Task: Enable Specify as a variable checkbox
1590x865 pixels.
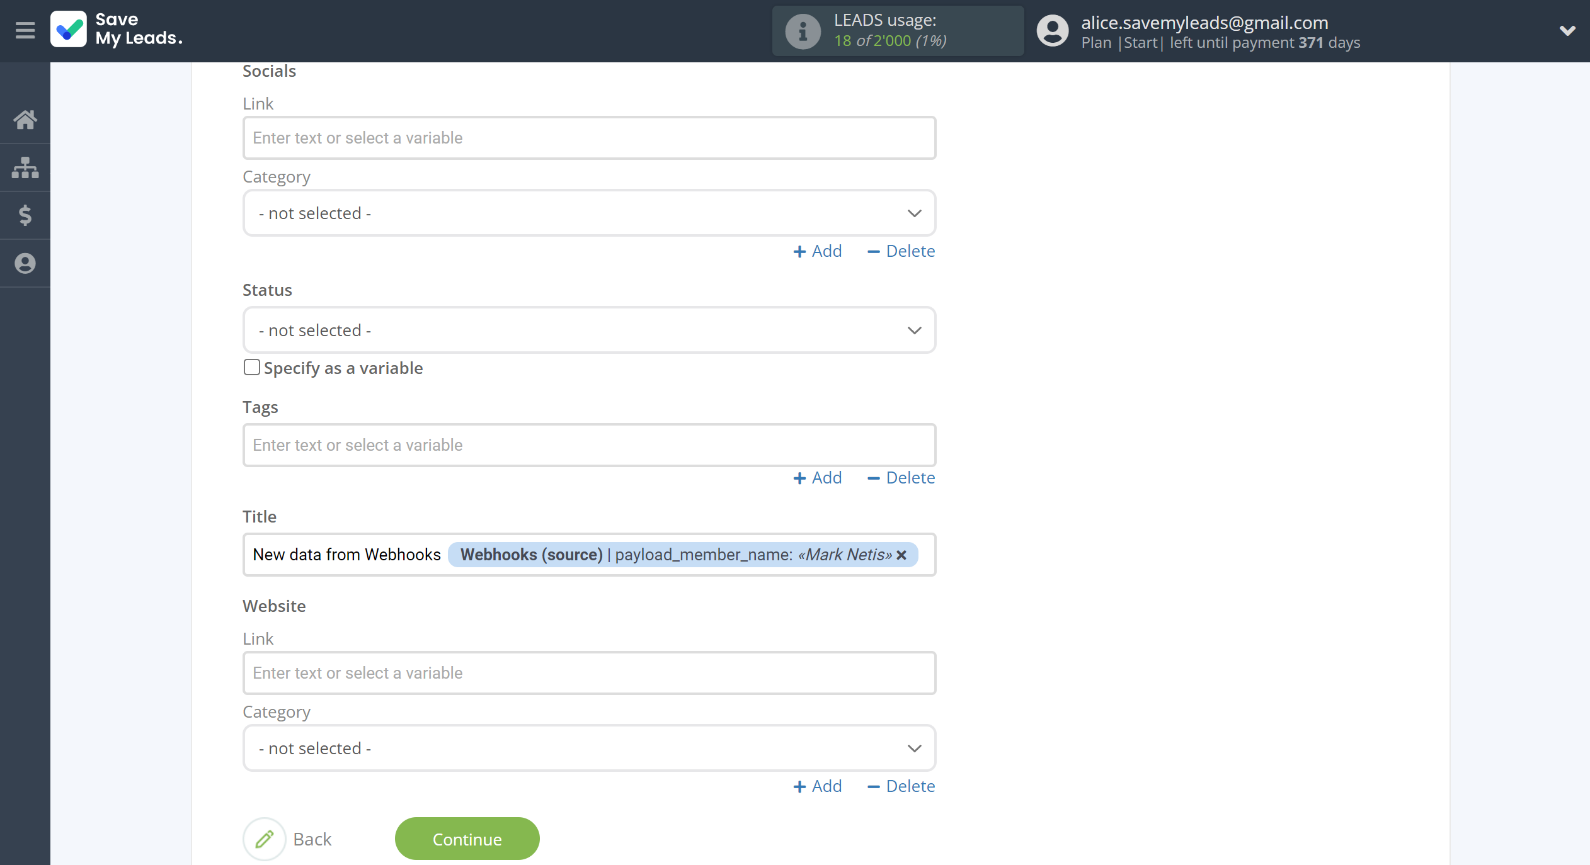Action: tap(251, 368)
